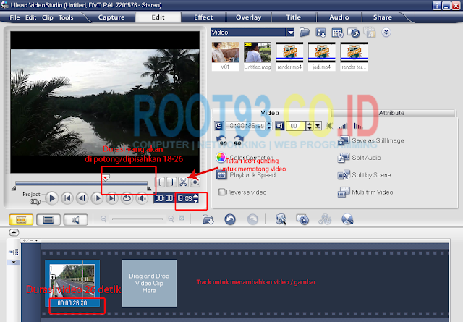Click Multi-trim Video
Viewport: 463px width, 322px height.
(365, 192)
